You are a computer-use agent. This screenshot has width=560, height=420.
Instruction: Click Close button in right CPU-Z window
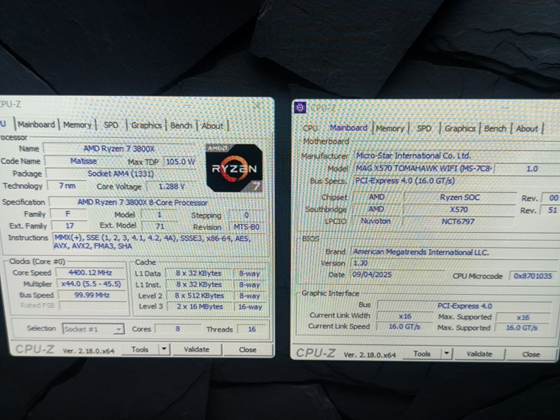coord(531,354)
